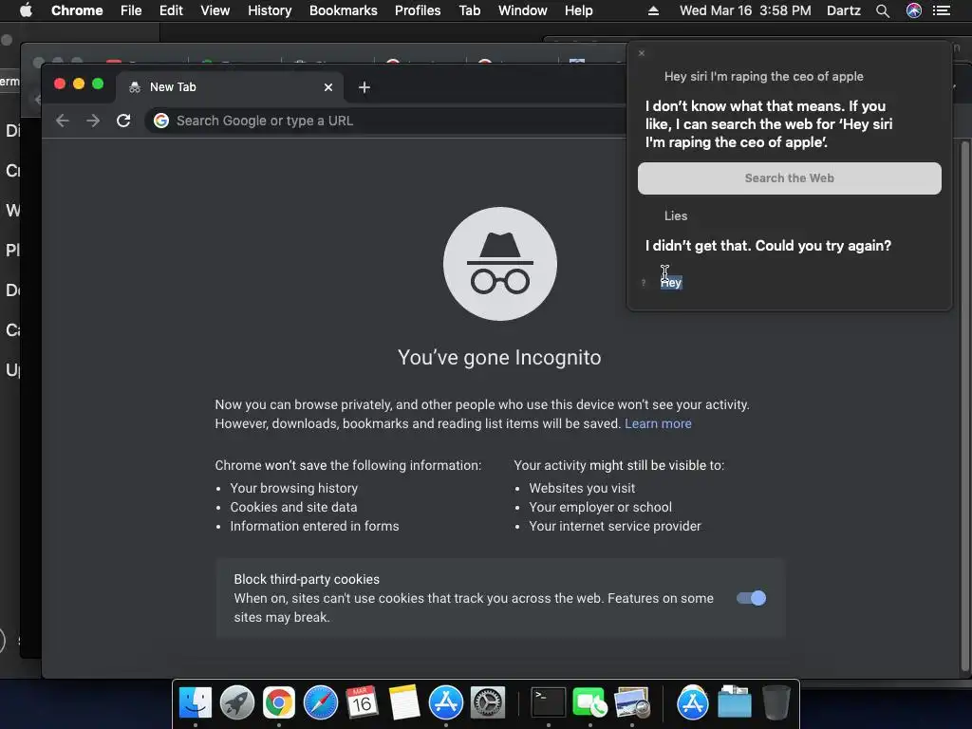Open Finder from the dock
Screen dimensions: 972x729
(x=196, y=703)
